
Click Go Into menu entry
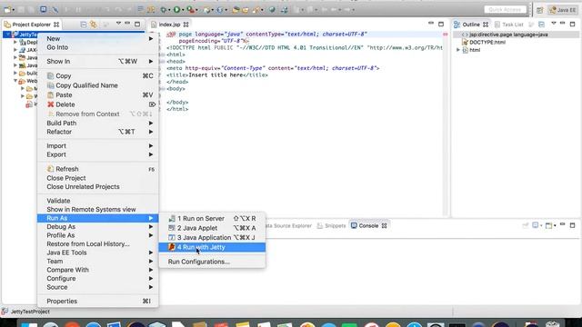pos(98,47)
